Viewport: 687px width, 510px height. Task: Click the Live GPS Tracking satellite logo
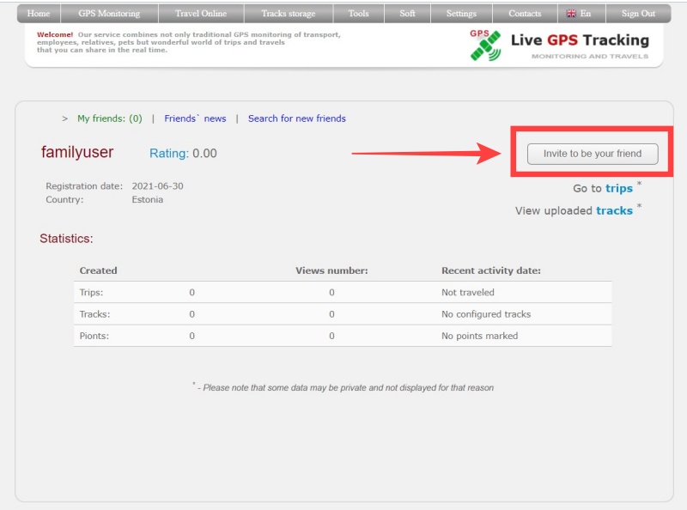pyautogui.click(x=484, y=45)
